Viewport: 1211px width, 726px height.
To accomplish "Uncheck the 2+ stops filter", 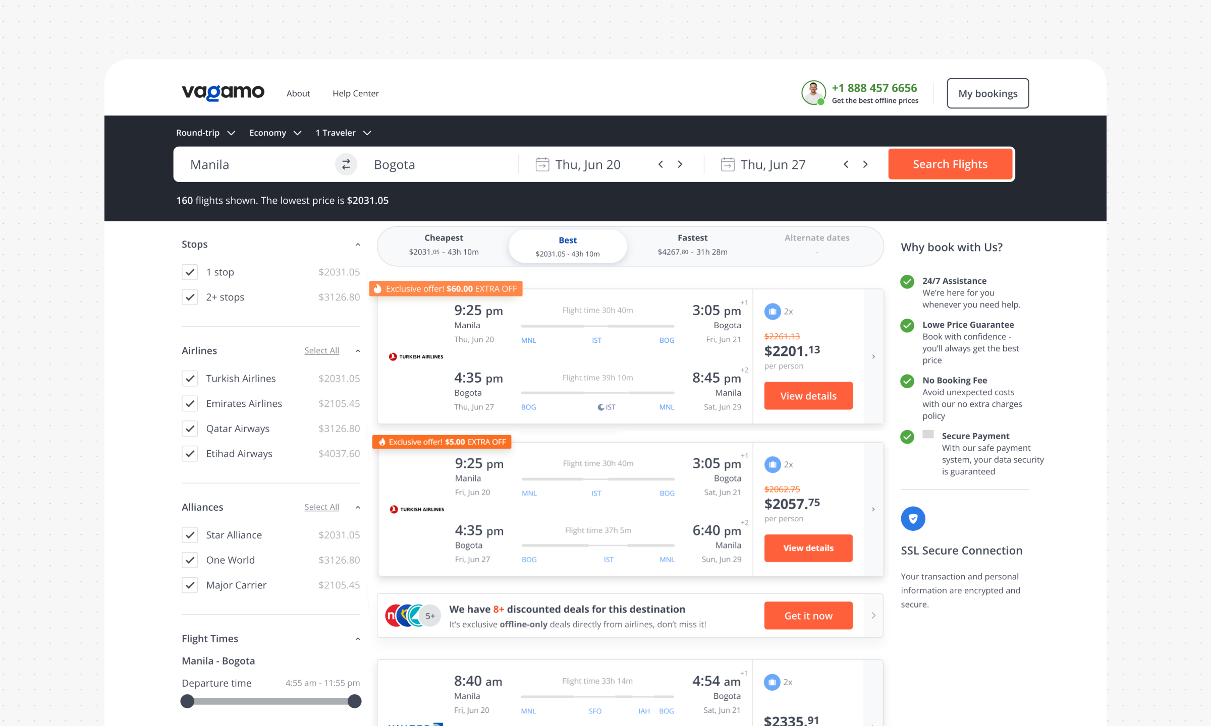I will click(x=190, y=297).
